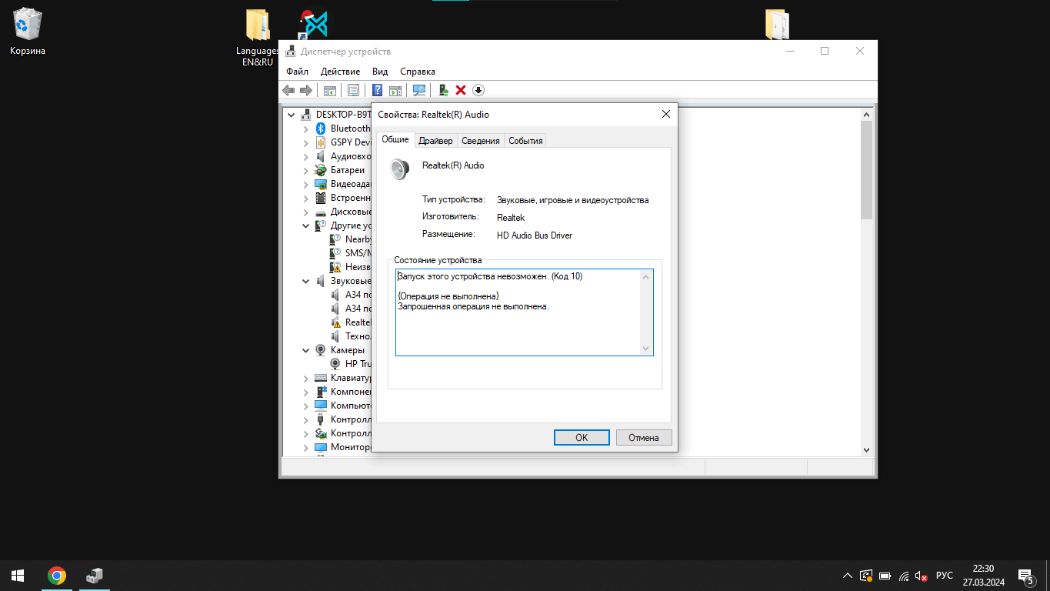The height and width of the screenshot is (591, 1050).
Task: Open the blue question-mark Help icon
Action: [x=378, y=90]
